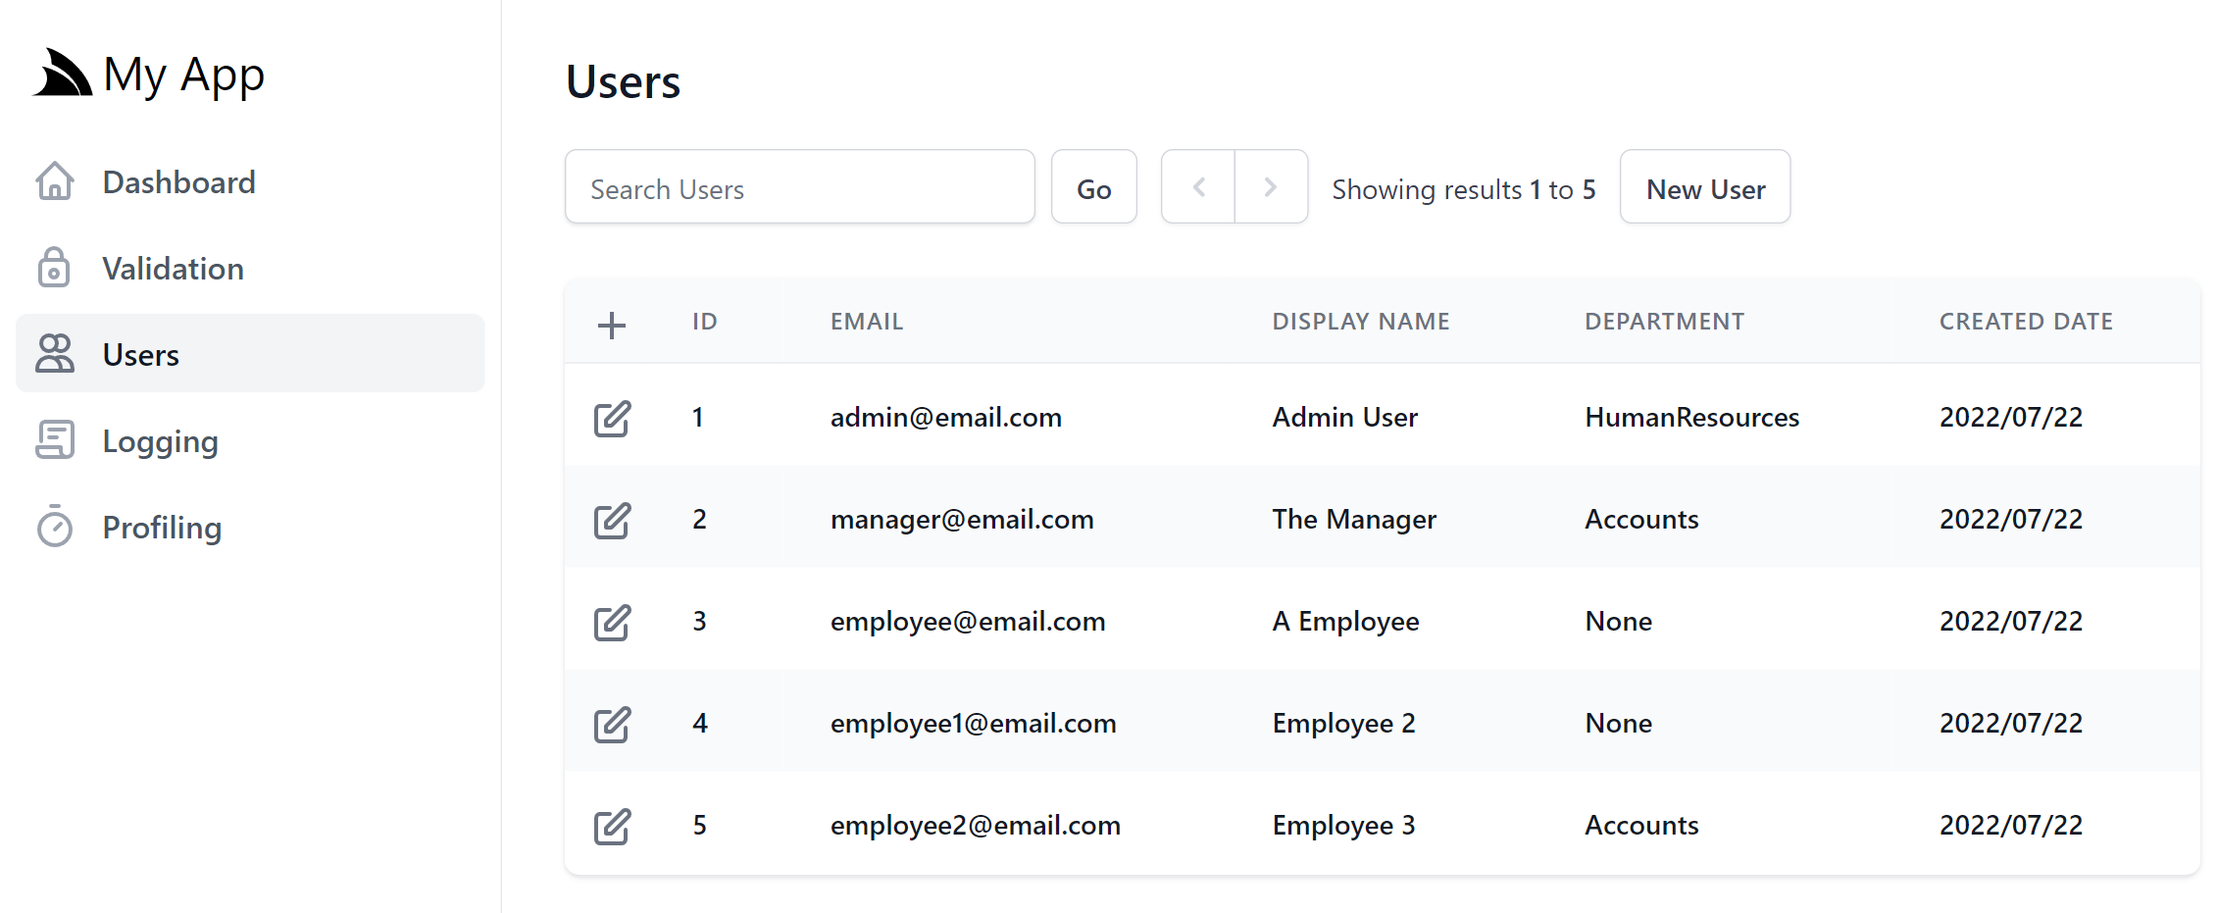The height and width of the screenshot is (913, 2218).
Task: Edit the employee2@email.com user row
Action: [x=612, y=827]
